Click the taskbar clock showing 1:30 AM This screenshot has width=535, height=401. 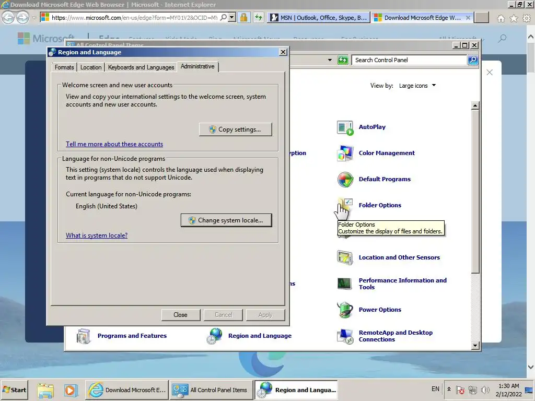point(509,390)
